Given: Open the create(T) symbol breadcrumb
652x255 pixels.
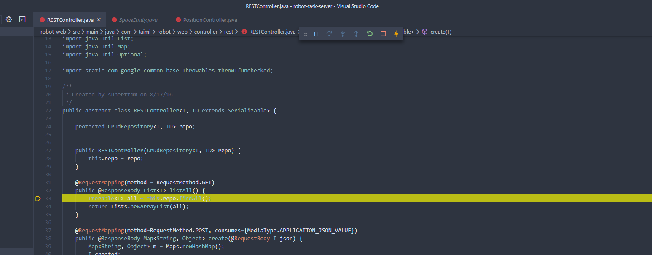Looking at the screenshot, I should (x=440, y=32).
